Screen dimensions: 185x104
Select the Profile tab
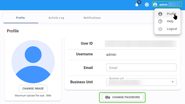pyautogui.click(x=20, y=18)
